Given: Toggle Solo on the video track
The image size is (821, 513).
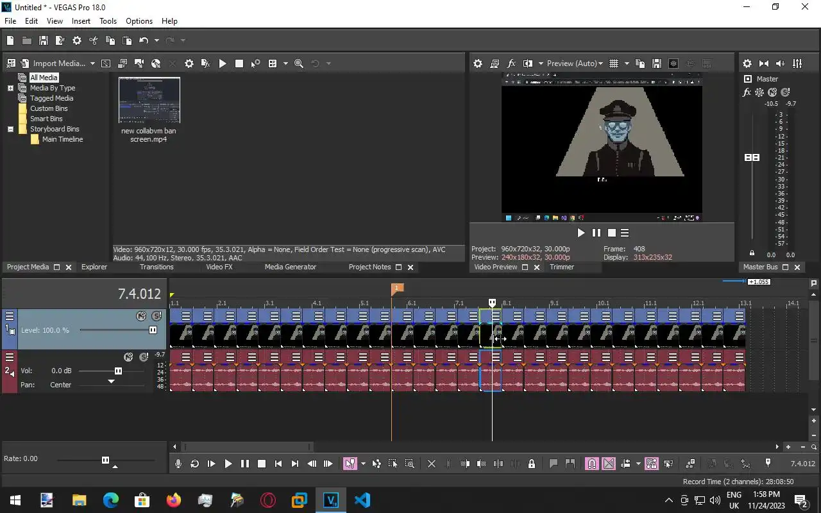Looking at the screenshot, I should (157, 316).
